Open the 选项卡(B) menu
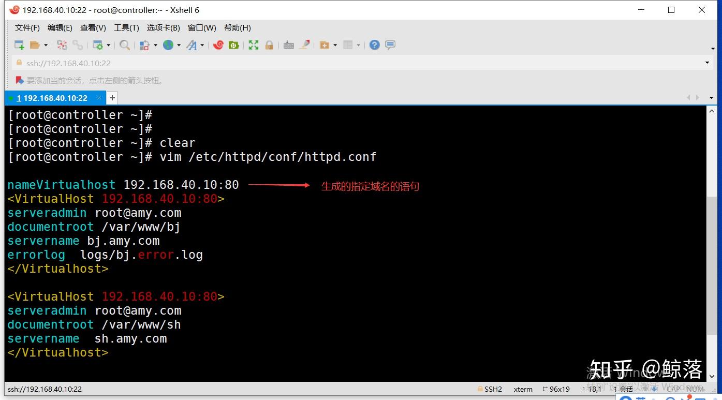Viewport: 722px width, 400px height. tap(164, 28)
